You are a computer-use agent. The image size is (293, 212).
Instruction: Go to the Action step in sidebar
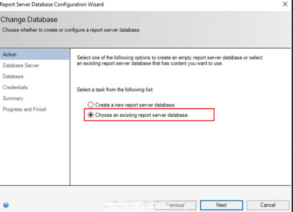click(x=10, y=54)
